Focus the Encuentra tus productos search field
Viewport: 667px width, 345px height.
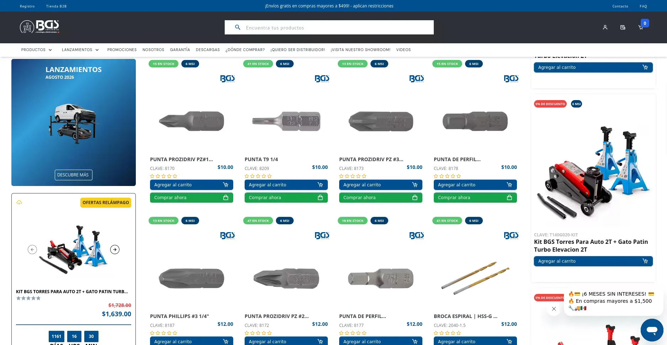(329, 27)
